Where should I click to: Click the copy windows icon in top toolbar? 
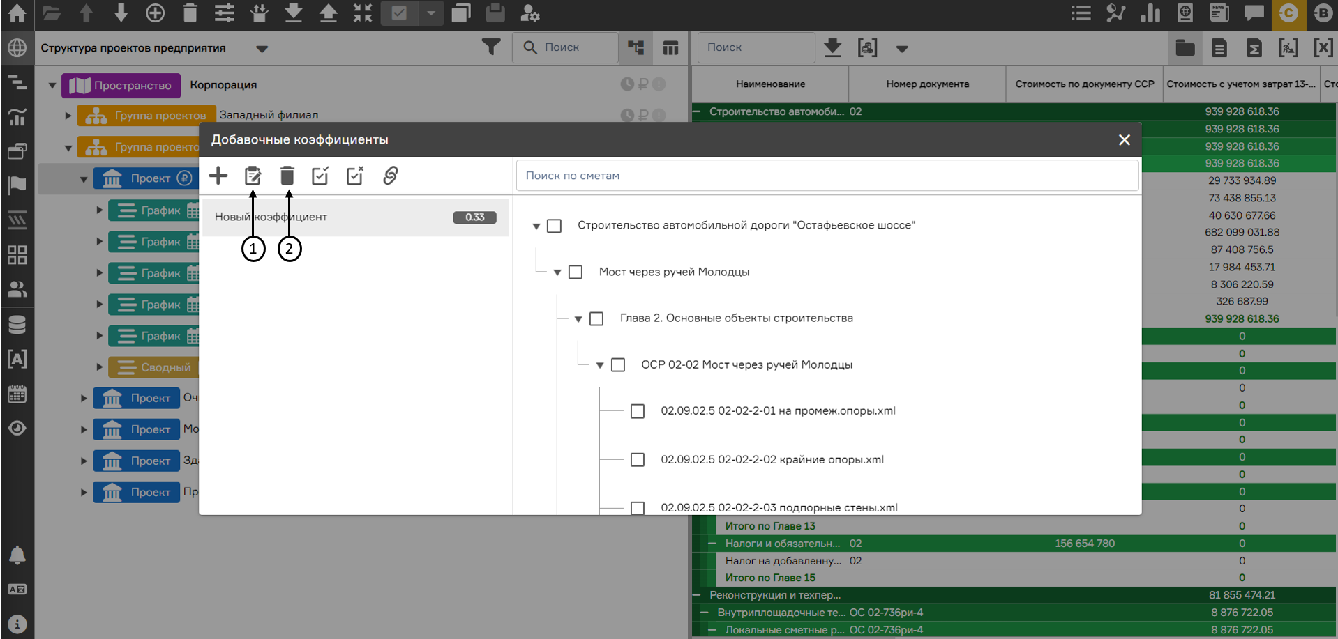pyautogui.click(x=461, y=13)
